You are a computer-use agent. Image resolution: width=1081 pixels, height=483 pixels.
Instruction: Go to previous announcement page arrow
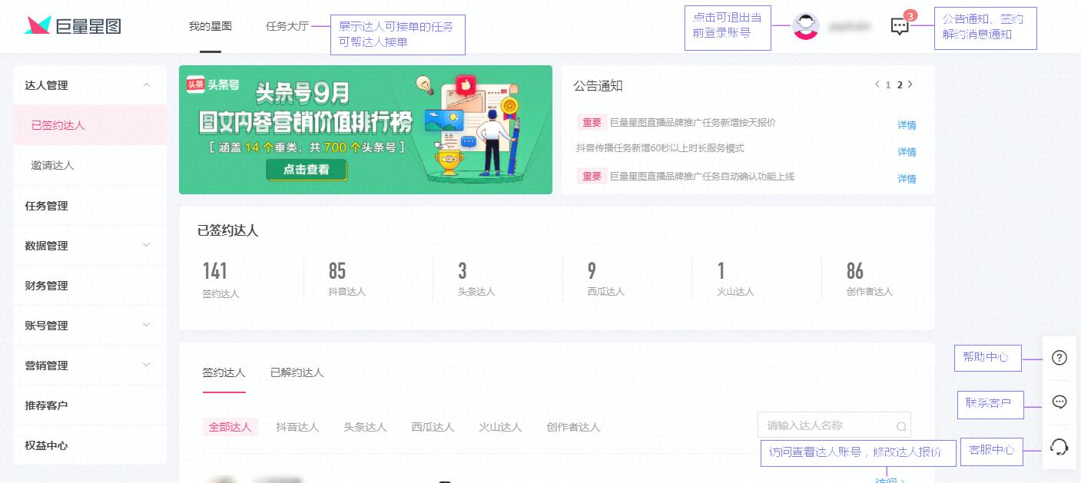877,84
